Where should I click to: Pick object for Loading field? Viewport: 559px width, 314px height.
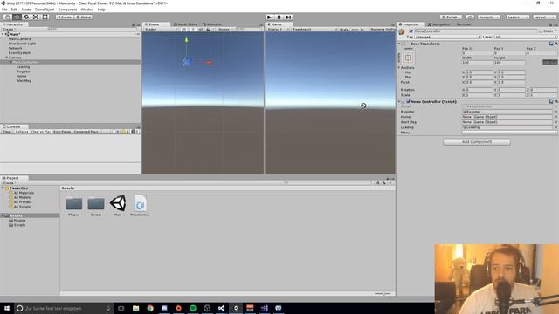tap(556, 127)
